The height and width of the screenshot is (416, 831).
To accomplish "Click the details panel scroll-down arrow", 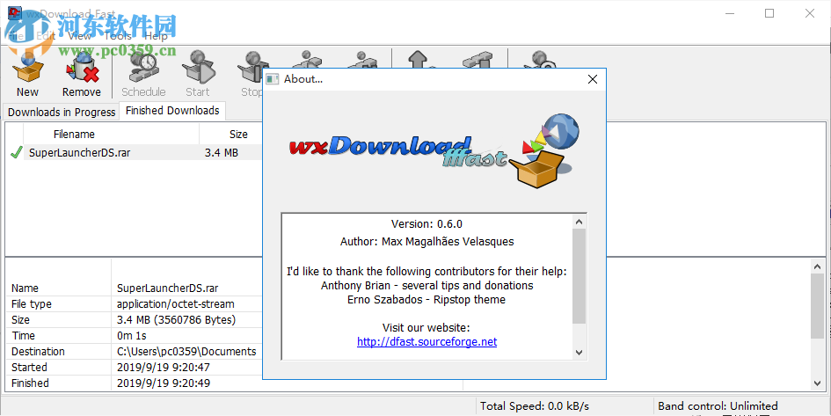I will (x=817, y=383).
